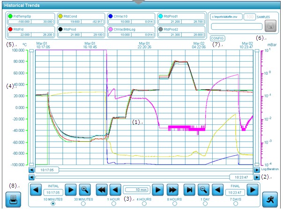Image resolution: width=283 pixels, height=209 pixels.
Task: Select the 10 MINUTES radio button
Action: pos(53,203)
